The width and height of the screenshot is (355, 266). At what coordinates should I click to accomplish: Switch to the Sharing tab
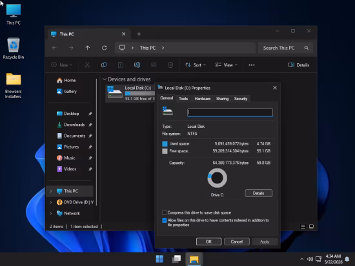pos(222,99)
